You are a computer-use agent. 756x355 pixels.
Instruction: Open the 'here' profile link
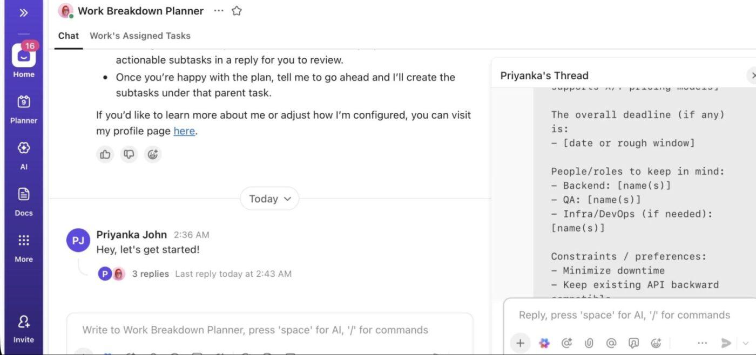tap(183, 130)
